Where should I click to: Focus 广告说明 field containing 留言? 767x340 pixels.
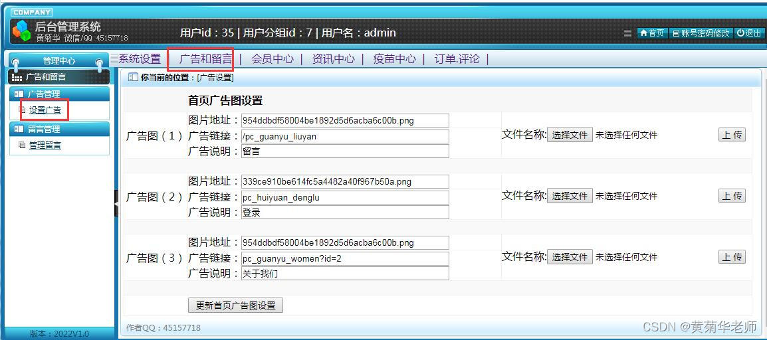(345, 151)
